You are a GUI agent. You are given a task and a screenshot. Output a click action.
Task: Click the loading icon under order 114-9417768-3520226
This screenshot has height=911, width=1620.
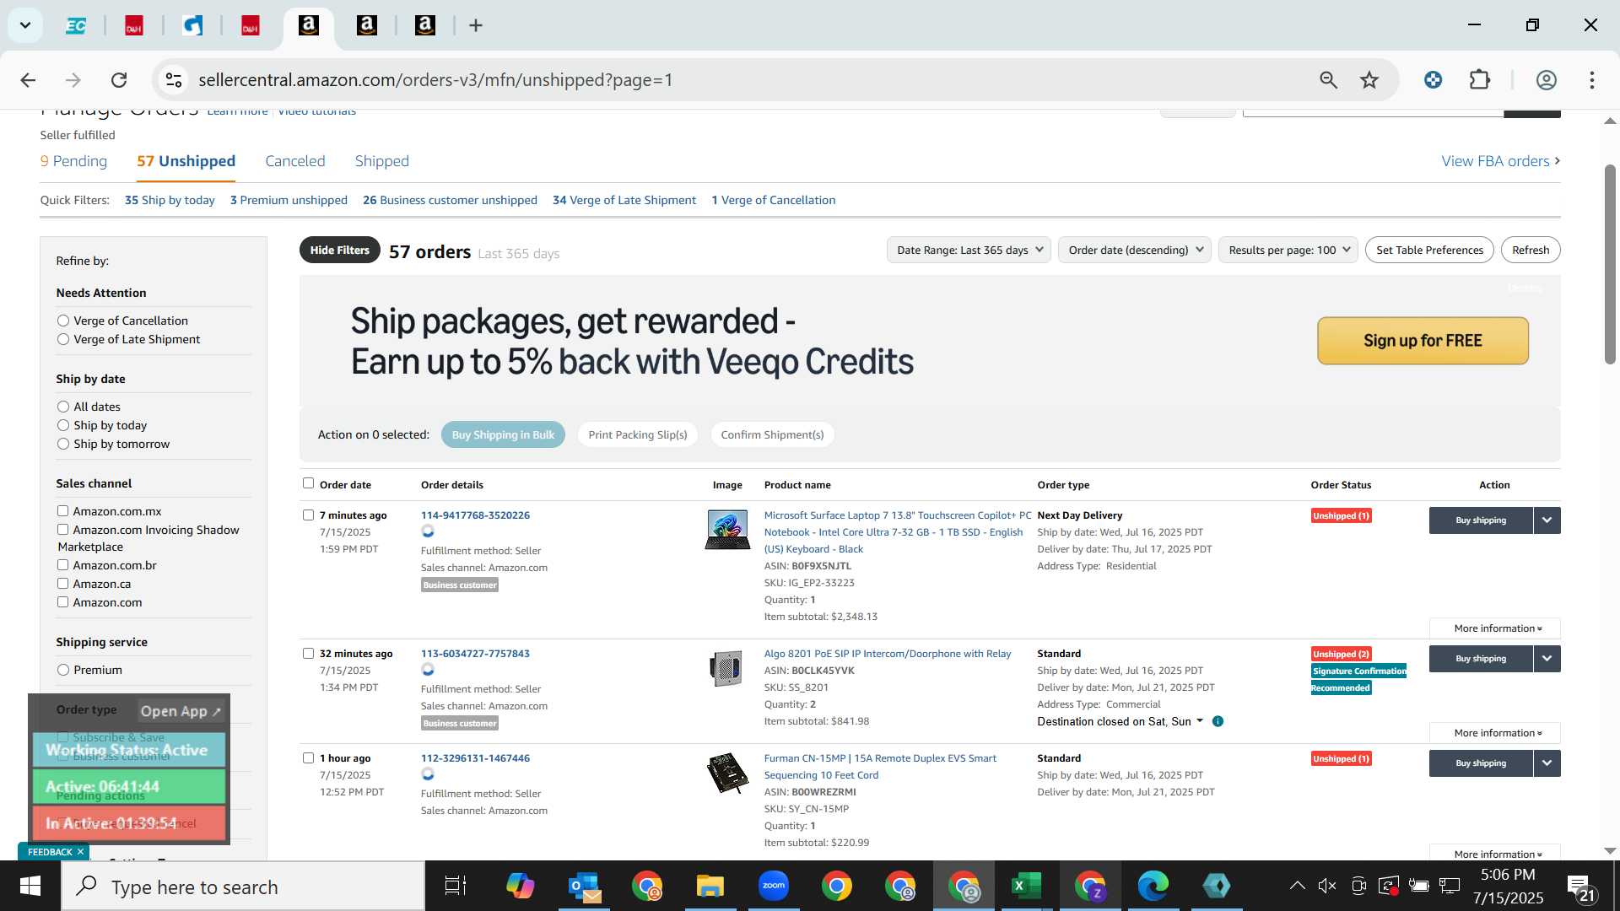[428, 531]
